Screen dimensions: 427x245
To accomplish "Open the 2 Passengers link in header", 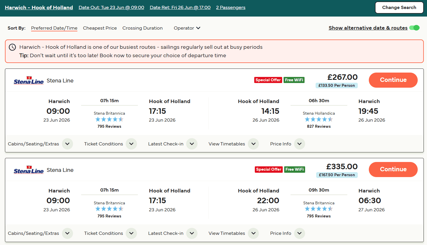I will click(231, 8).
